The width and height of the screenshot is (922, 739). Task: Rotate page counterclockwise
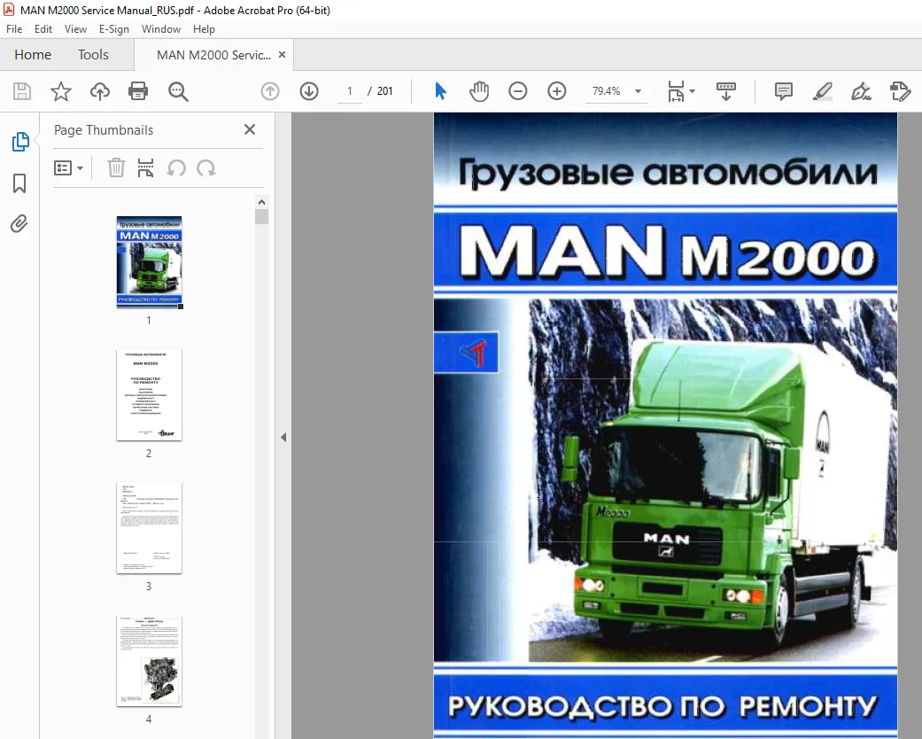pyautogui.click(x=176, y=168)
